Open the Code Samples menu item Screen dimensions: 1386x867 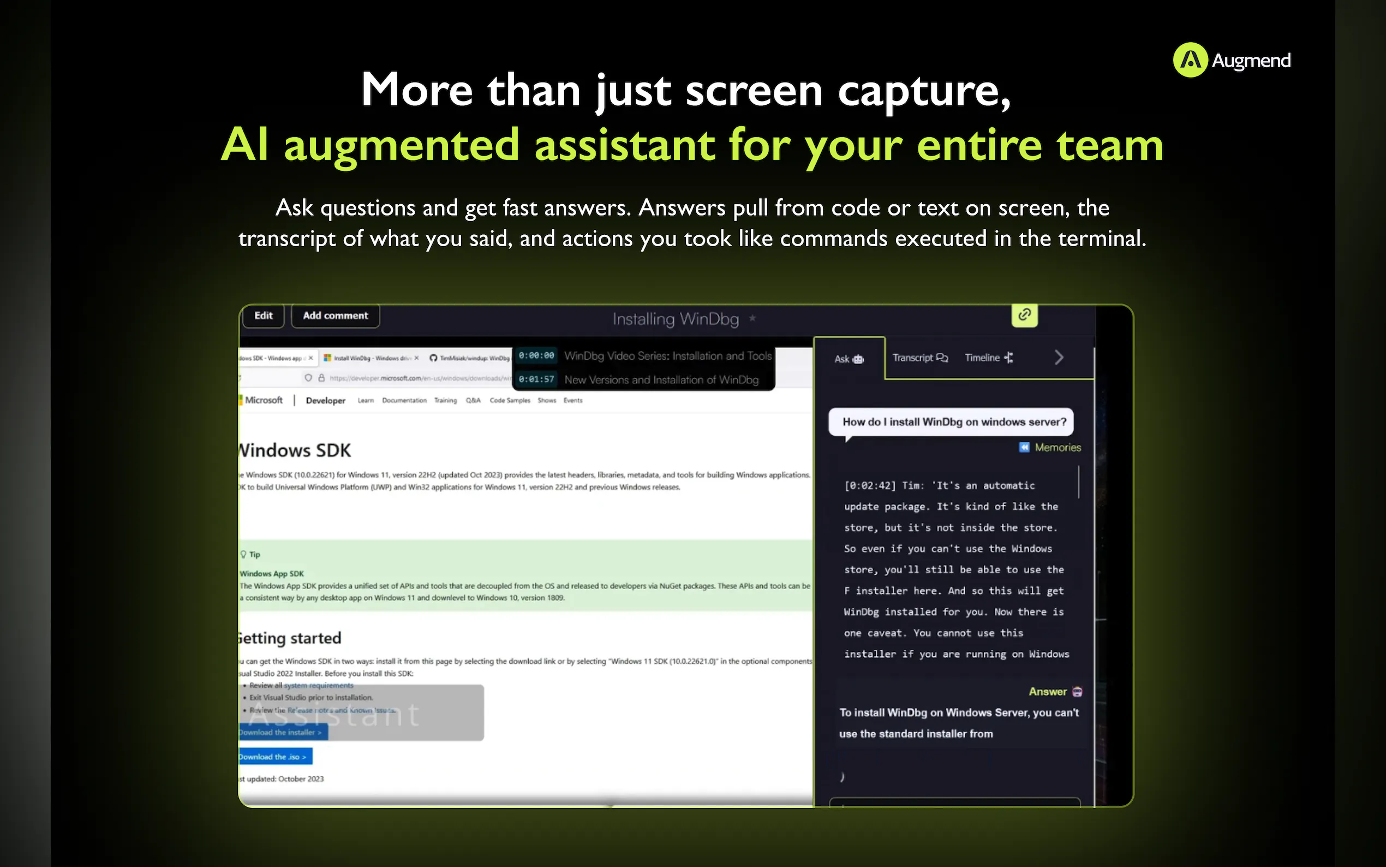(x=510, y=400)
